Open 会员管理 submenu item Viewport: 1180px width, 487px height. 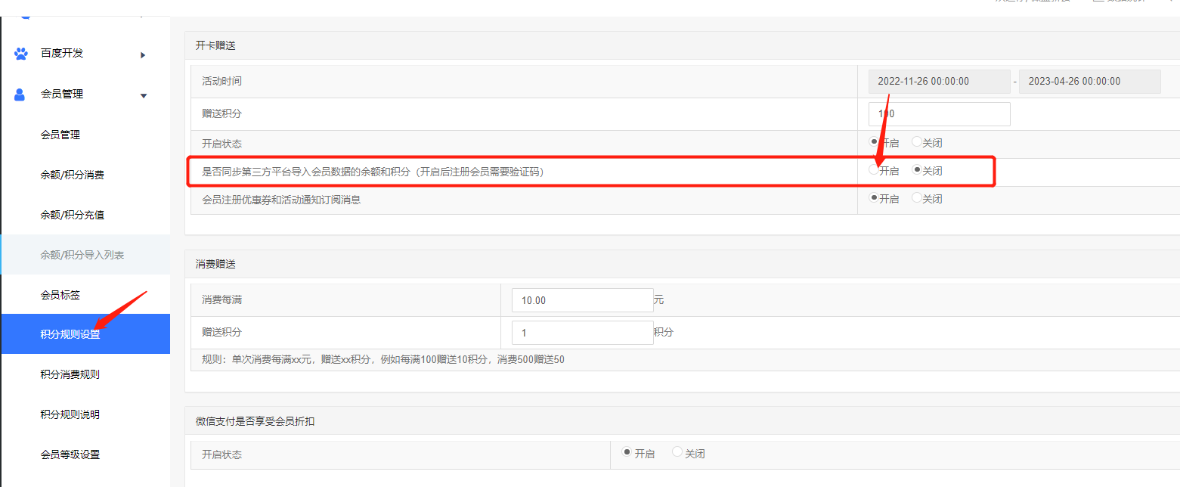pos(60,135)
